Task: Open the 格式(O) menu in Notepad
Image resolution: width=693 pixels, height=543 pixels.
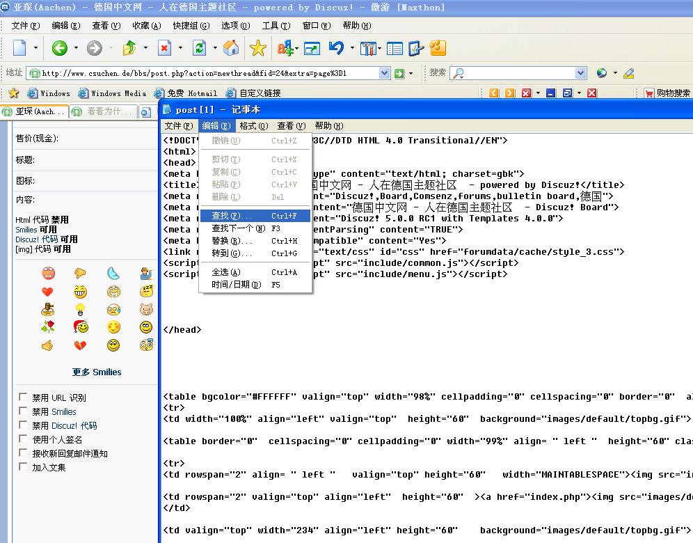Action: pyautogui.click(x=253, y=126)
